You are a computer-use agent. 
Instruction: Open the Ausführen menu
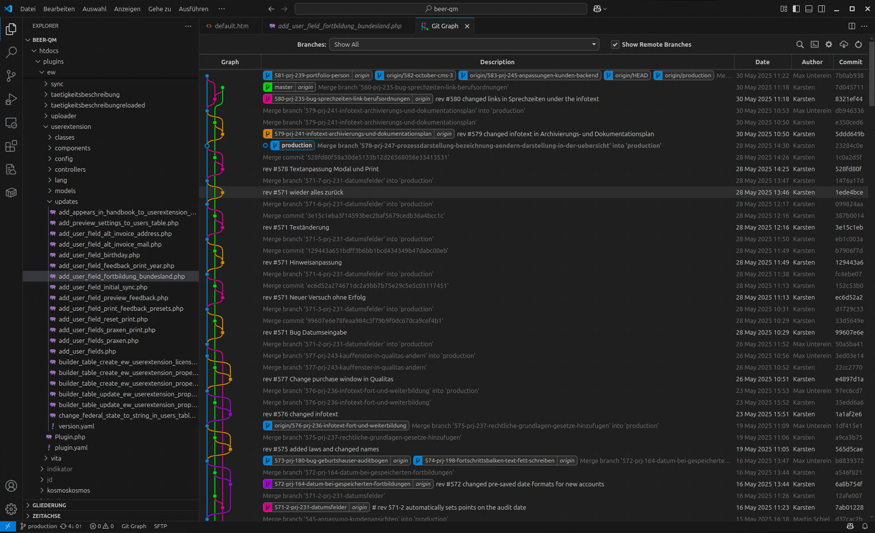coord(193,9)
